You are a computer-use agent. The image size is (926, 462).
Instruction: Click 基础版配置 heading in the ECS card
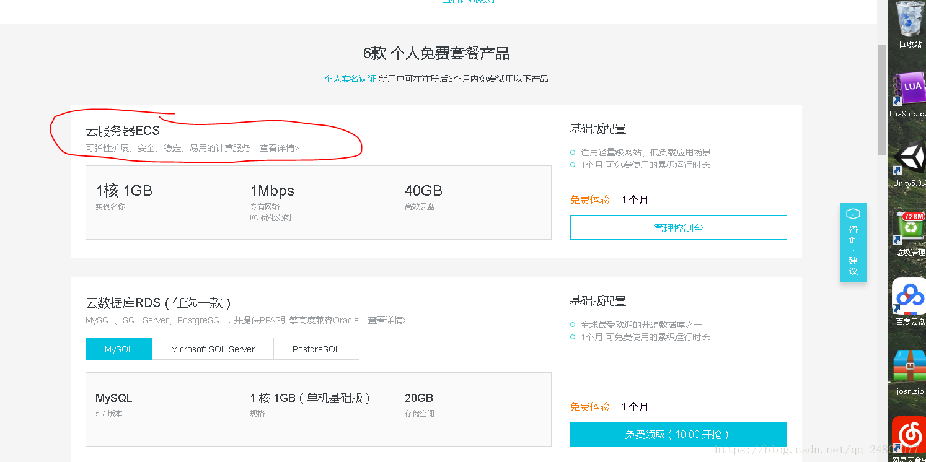[x=598, y=129]
